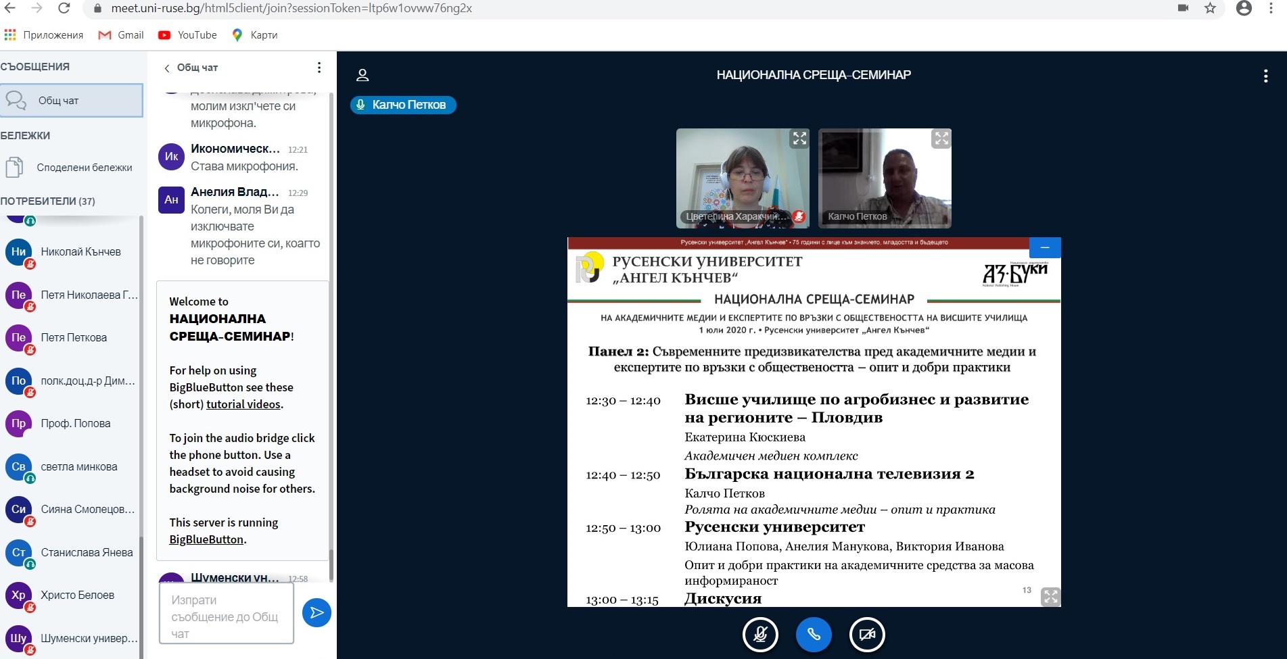1287x659 pixels.
Task: Click the Калчо Петков talking indicator
Action: [x=403, y=105]
